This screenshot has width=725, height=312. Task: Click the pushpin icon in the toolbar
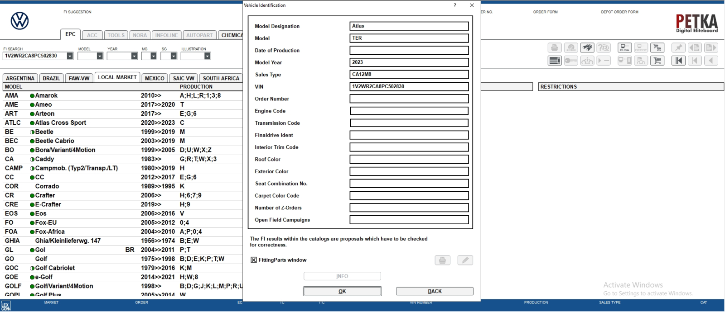click(x=678, y=47)
